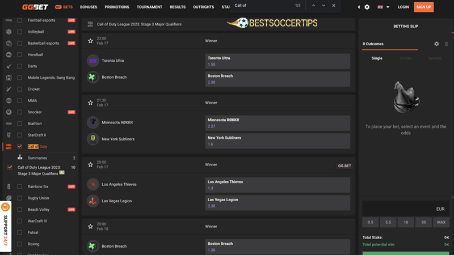Bet on Los Angeles Thieves at 1.3
Viewport: 454px width, 255px height.
coord(278,185)
